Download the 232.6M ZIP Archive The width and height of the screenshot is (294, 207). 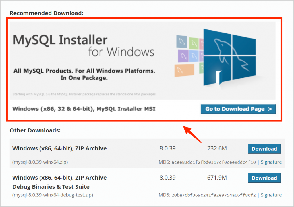pos(264,149)
